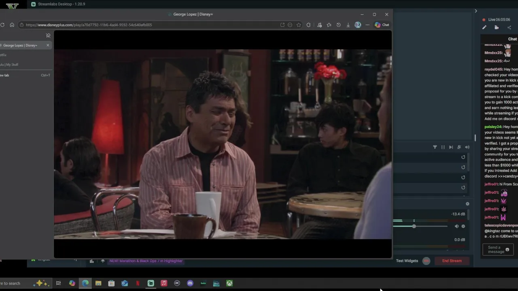Click the browser Home icon
The height and width of the screenshot is (291, 518).
pos(12,25)
